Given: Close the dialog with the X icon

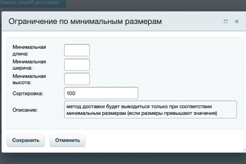Looking at the screenshot, I should [236, 22].
